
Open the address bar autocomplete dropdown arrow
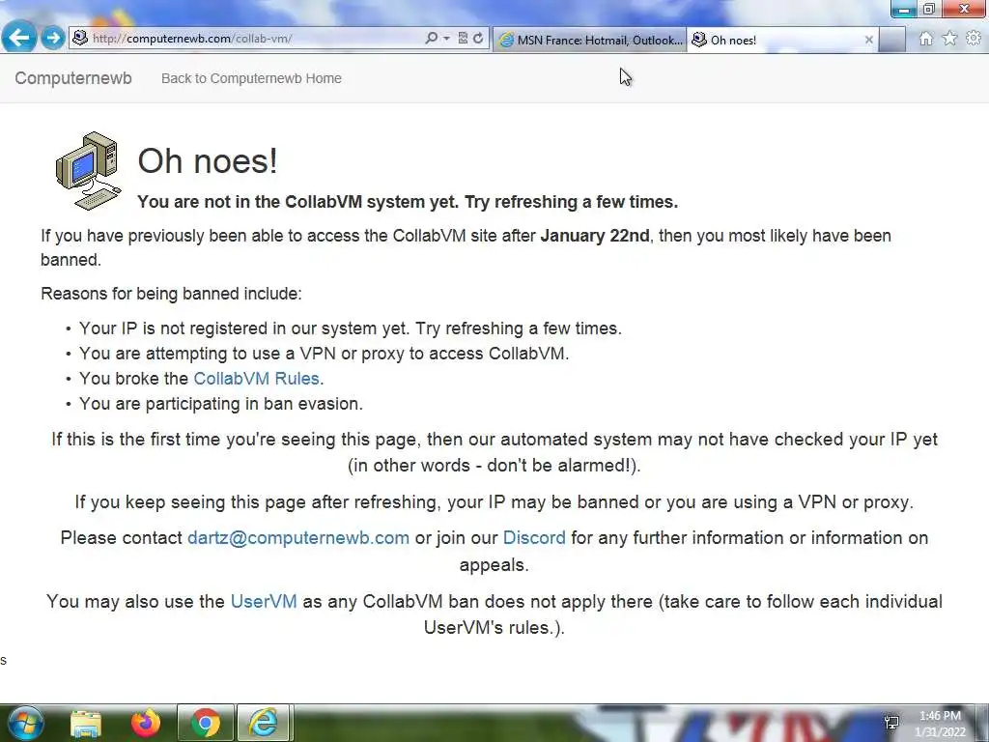tap(446, 39)
